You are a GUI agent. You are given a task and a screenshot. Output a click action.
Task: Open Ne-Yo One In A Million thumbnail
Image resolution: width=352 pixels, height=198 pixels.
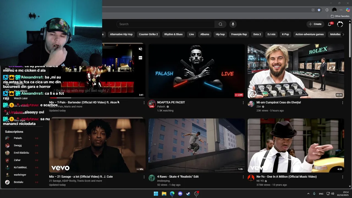296,145
